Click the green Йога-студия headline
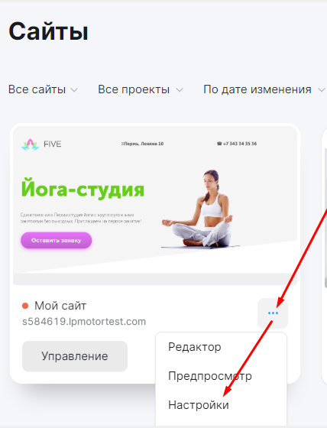327x428 pixels. point(83,190)
